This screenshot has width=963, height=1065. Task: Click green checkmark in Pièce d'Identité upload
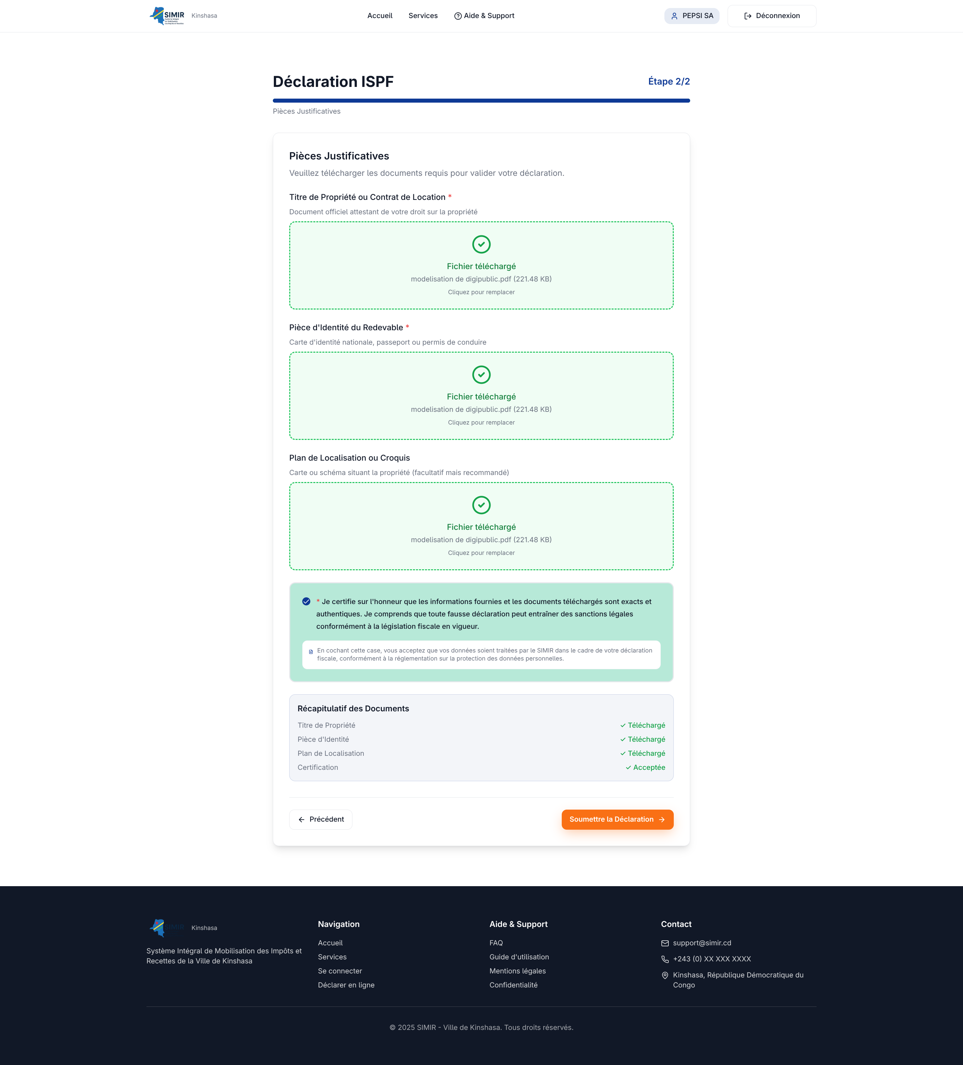pyautogui.click(x=481, y=374)
